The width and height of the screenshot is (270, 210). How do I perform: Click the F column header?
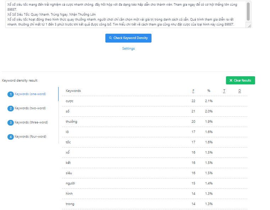[193, 91]
